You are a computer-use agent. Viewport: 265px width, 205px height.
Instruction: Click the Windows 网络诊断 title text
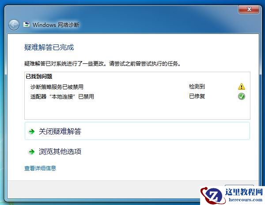56,25
